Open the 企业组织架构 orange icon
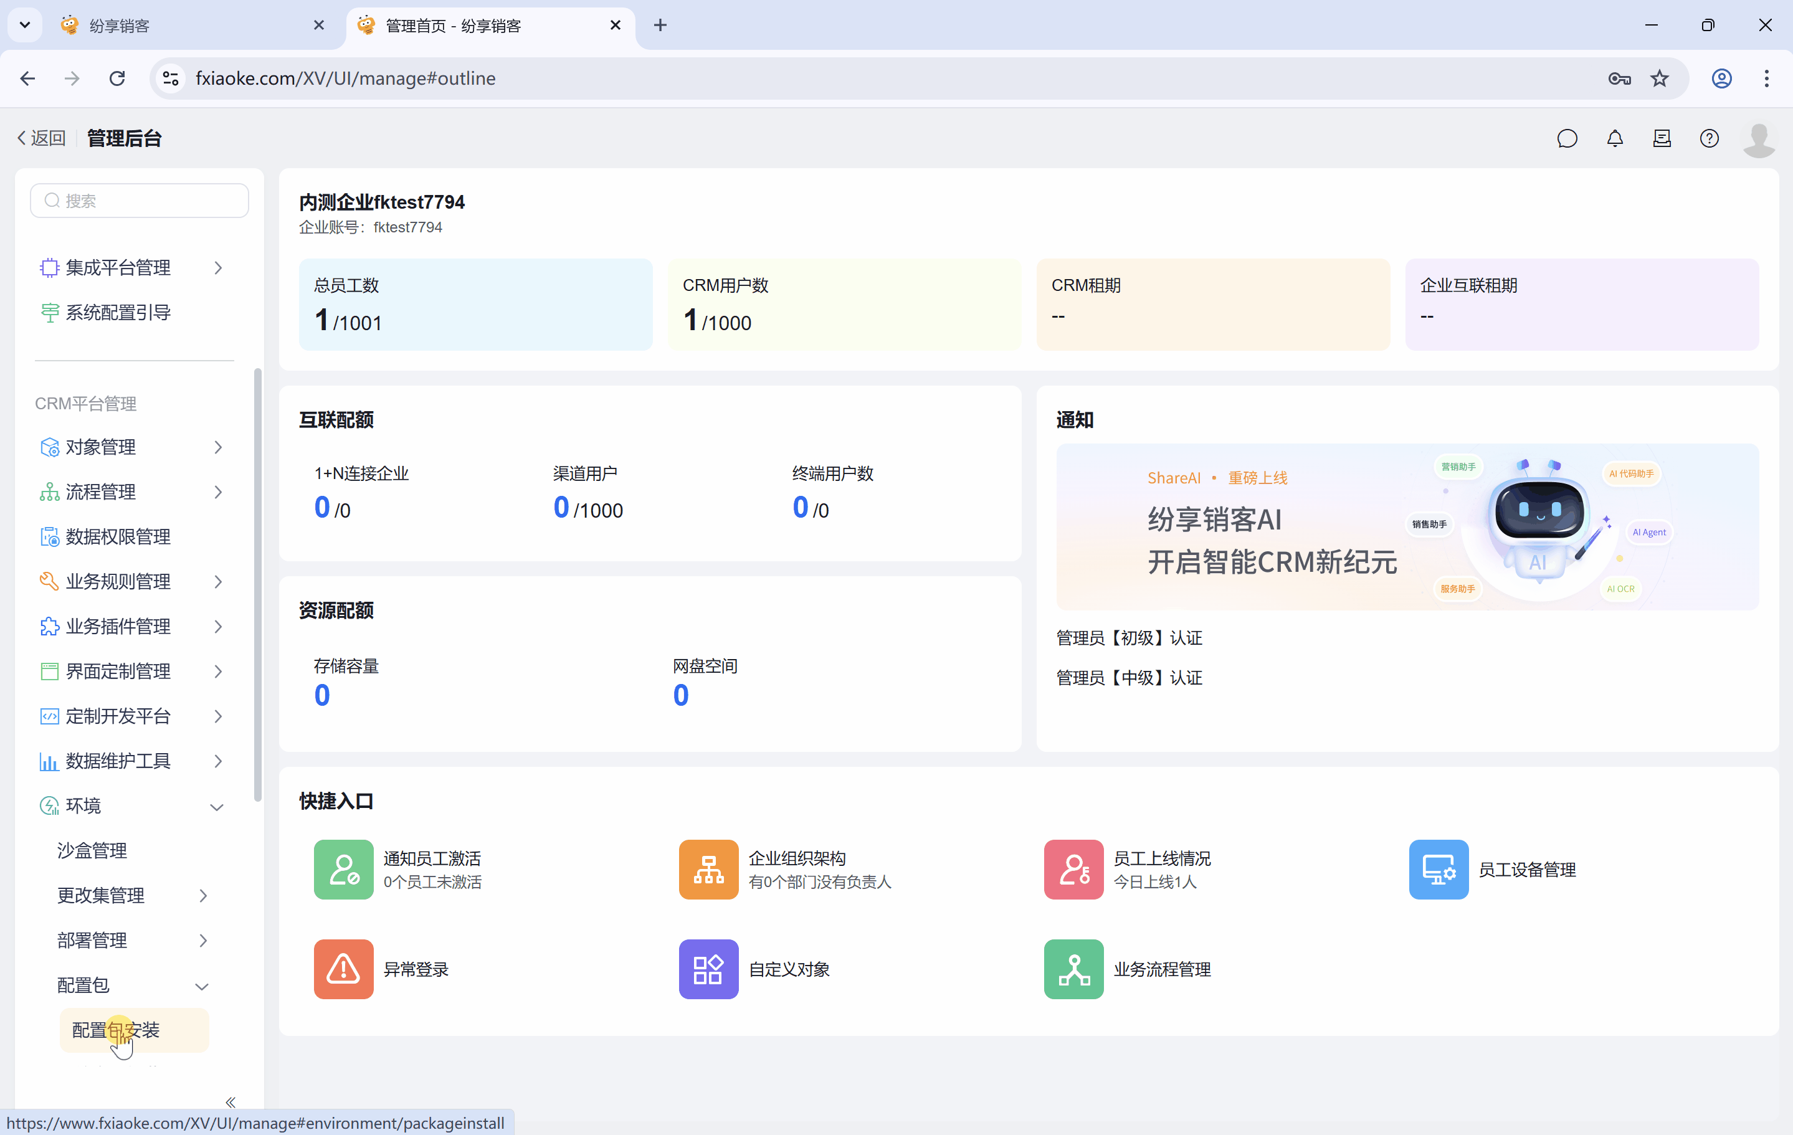 tap(708, 869)
